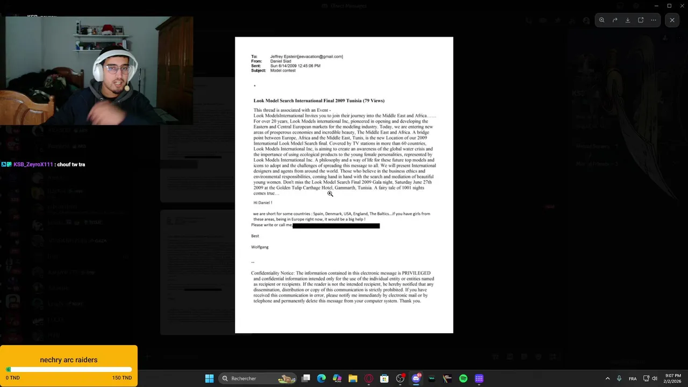The image size is (688, 387).
Task: Open the image in browser
Action: [641, 20]
